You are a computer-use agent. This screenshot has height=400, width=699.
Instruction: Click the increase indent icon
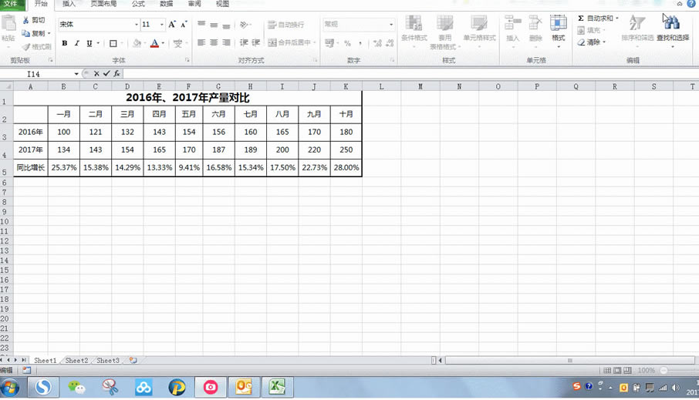(x=256, y=42)
